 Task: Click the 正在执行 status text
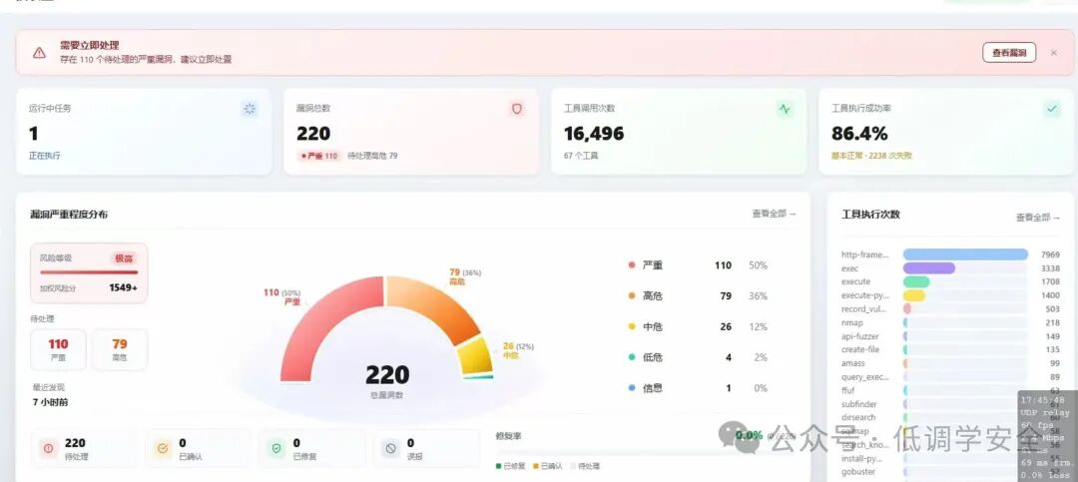tap(45, 156)
